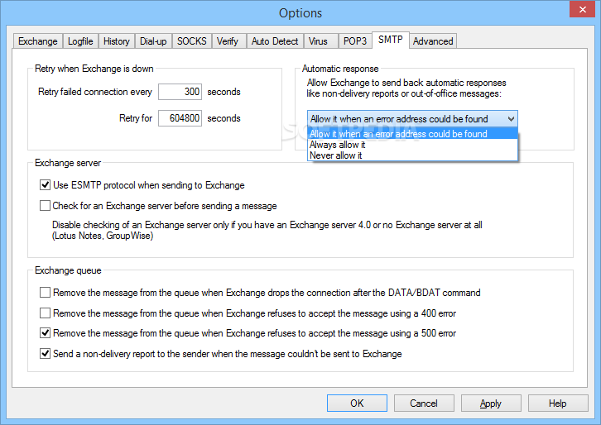Screen dimensions: 601x425
Task: Select the Dial-up tab
Action: tap(153, 41)
